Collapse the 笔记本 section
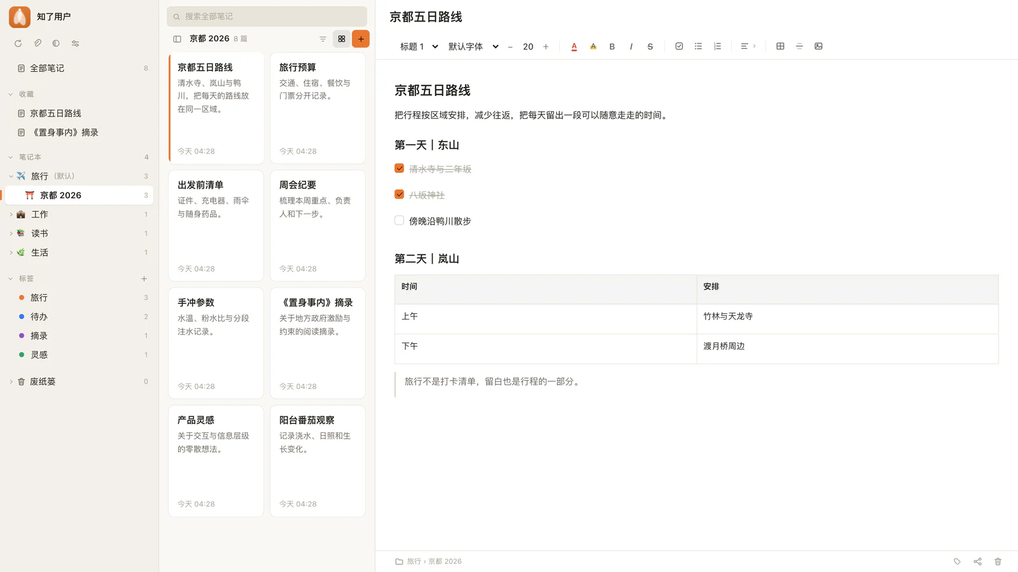This screenshot has width=1018, height=572. (11, 157)
